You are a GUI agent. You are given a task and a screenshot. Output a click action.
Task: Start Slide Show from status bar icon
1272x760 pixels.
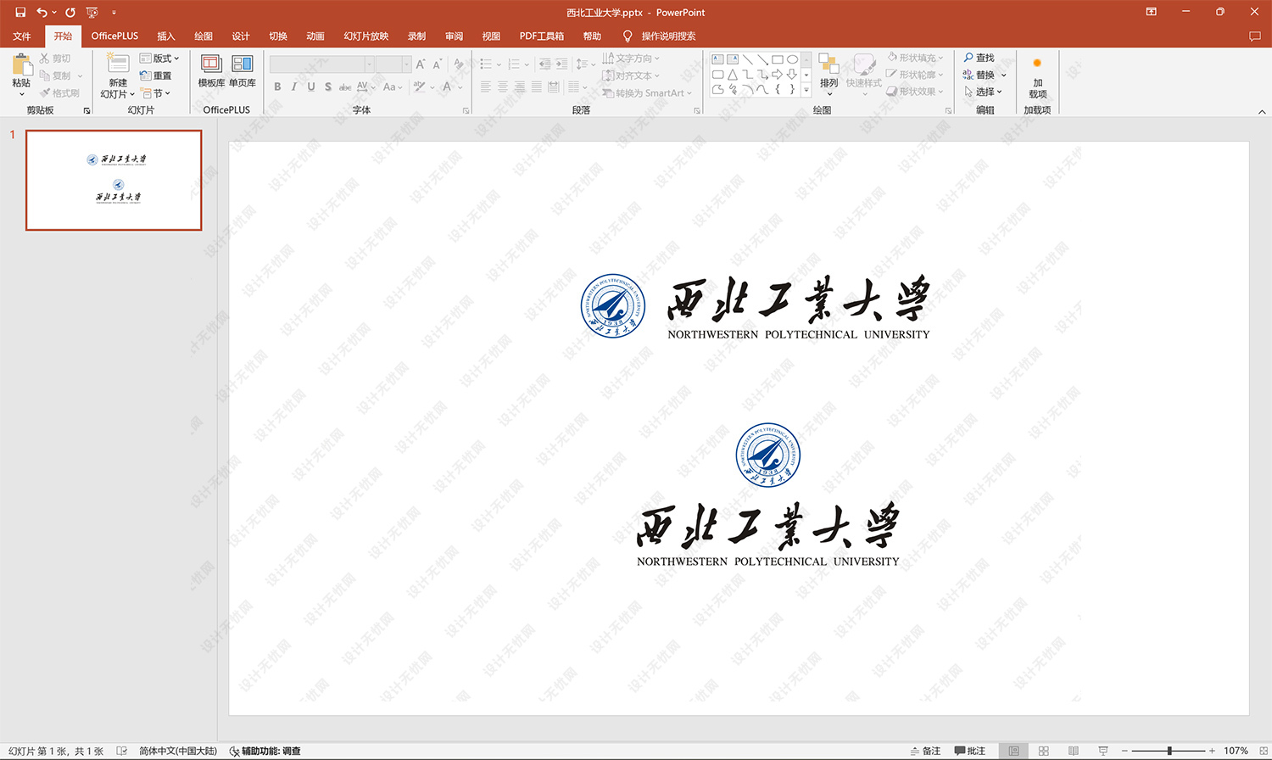1103,751
